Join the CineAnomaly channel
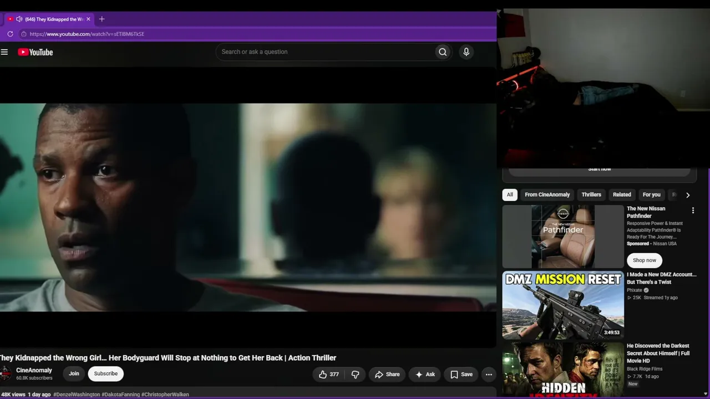The width and height of the screenshot is (710, 399). (x=74, y=374)
